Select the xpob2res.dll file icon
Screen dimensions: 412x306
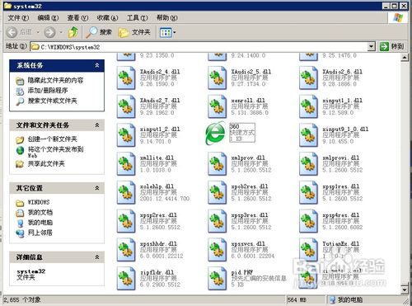point(218,192)
